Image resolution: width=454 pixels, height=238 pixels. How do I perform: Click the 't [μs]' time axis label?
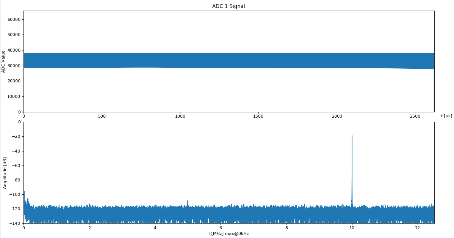[446, 116]
